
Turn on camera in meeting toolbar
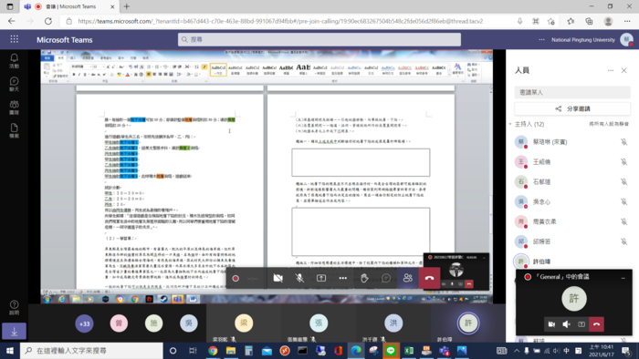[x=278, y=278]
